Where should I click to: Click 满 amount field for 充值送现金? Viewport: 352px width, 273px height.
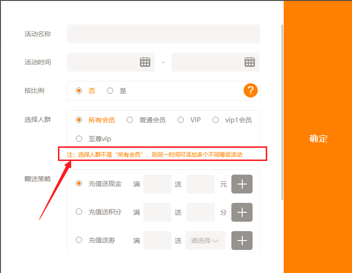pos(157,184)
